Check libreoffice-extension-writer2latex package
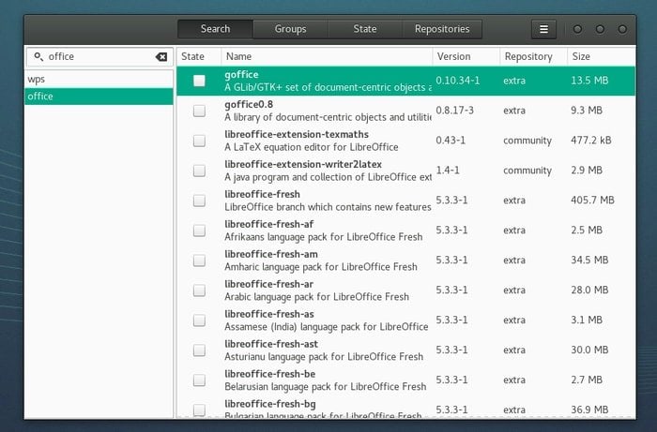657x432 pixels. pyautogui.click(x=199, y=171)
